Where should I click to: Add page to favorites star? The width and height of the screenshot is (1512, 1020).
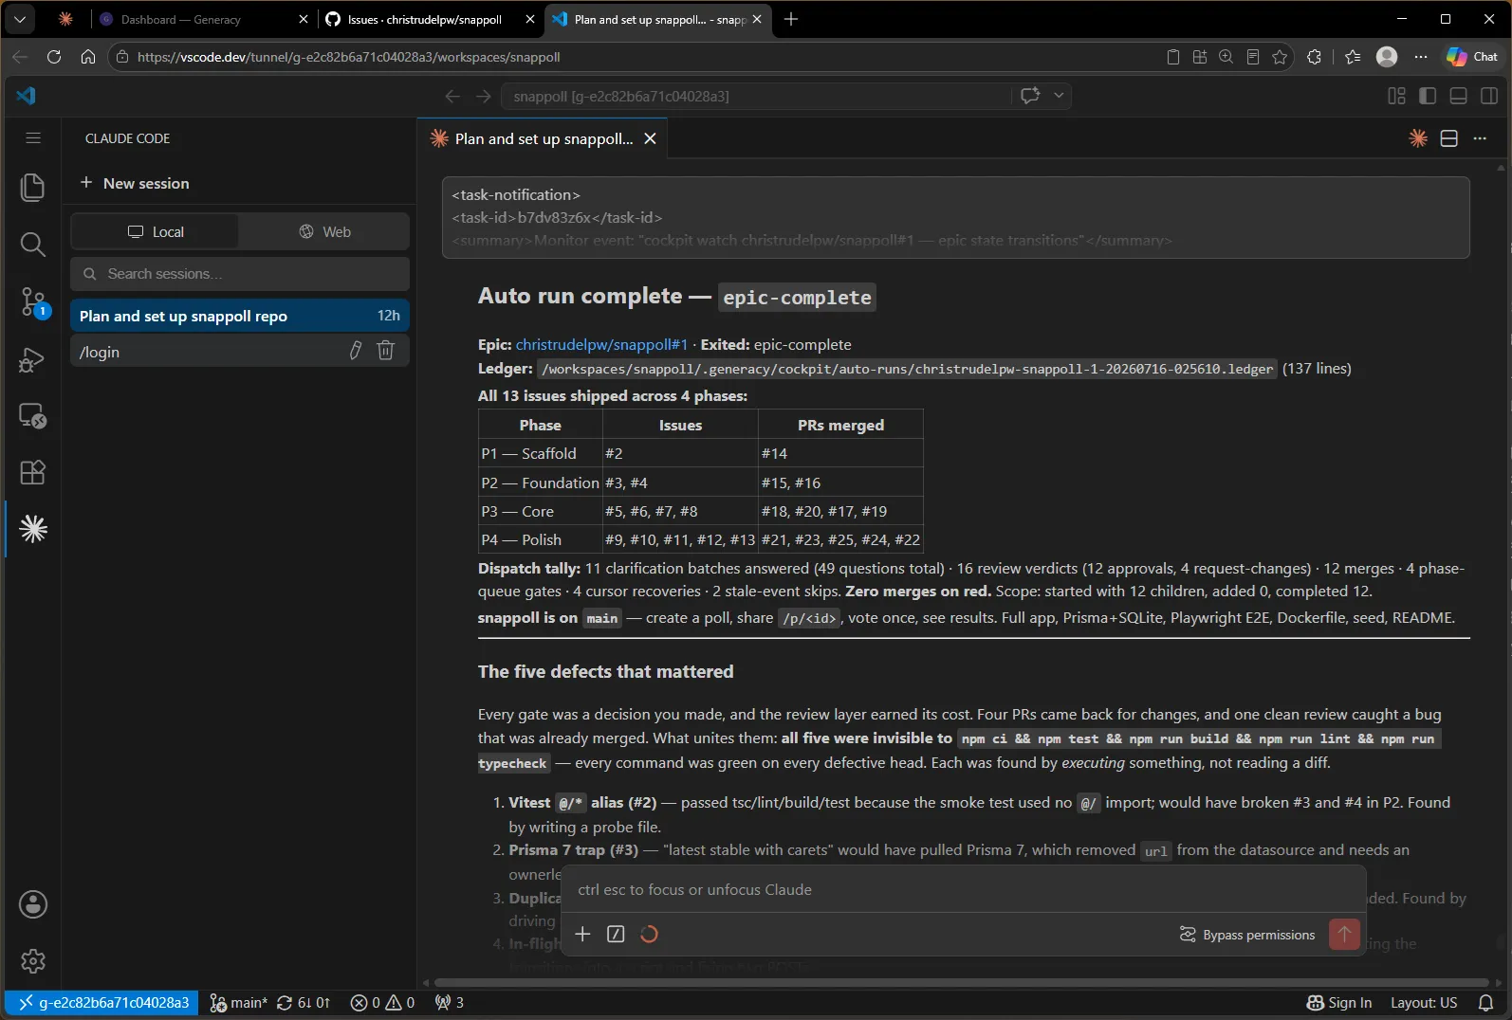click(1280, 57)
